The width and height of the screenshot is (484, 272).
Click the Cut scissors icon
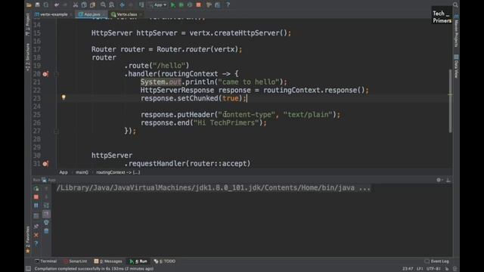click(76, 5)
